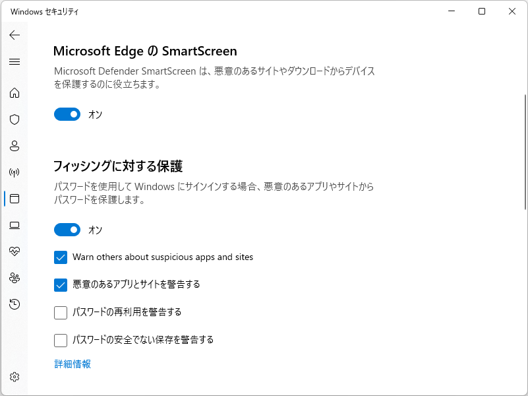The height and width of the screenshot is (396, 528).
Task: Uncheck Warn others about suspicious apps and sites
Action: pos(61,257)
